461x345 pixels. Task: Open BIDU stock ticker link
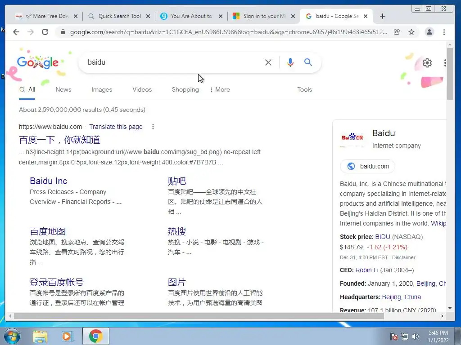point(383,237)
